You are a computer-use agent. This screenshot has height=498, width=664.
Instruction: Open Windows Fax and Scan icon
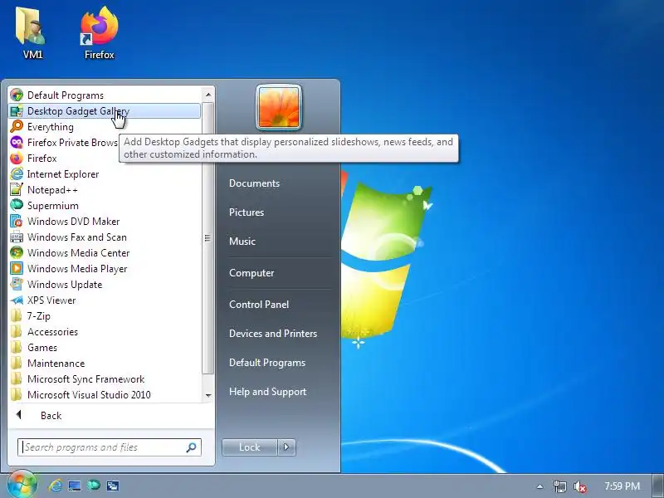click(x=17, y=237)
